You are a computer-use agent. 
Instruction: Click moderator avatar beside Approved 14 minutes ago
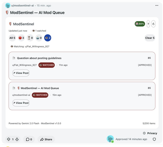110,139
